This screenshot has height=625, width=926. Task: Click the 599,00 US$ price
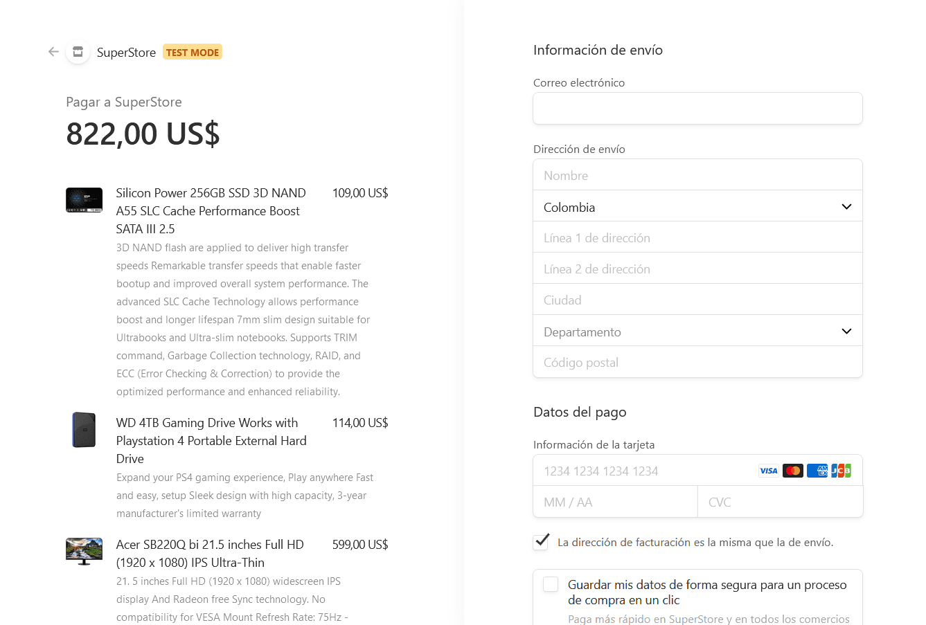pos(360,545)
